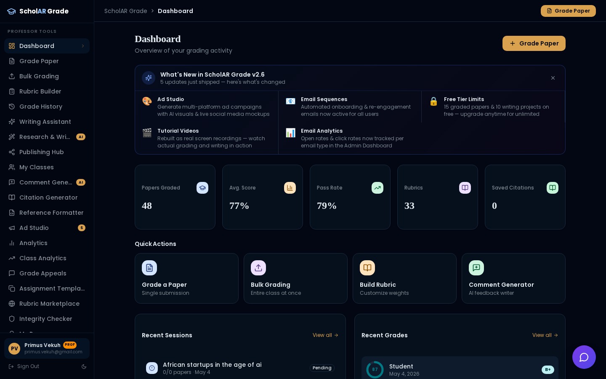The image size is (606, 379).
Task: Click the Integrity Checker shield icon
Action: (x=12, y=319)
